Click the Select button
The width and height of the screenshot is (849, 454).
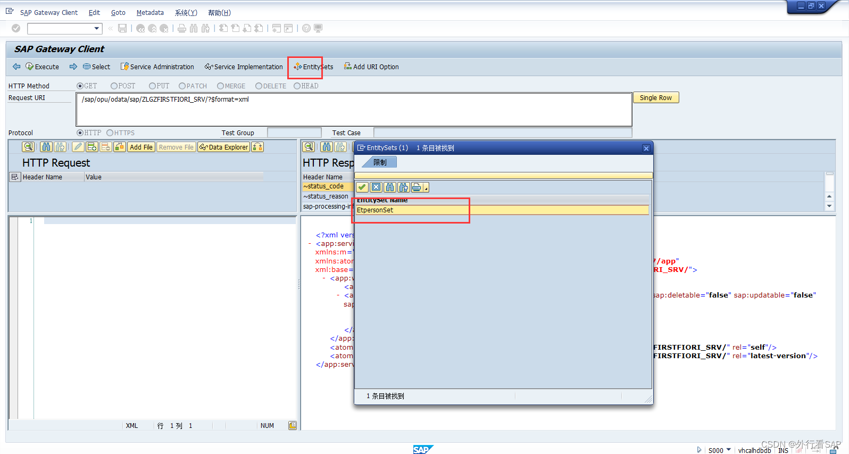point(96,67)
